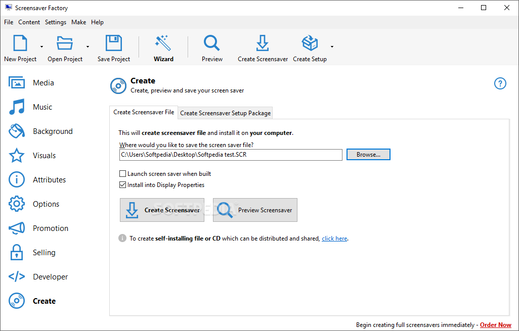Click the large Preview Screensaver button

pyautogui.click(x=255, y=210)
